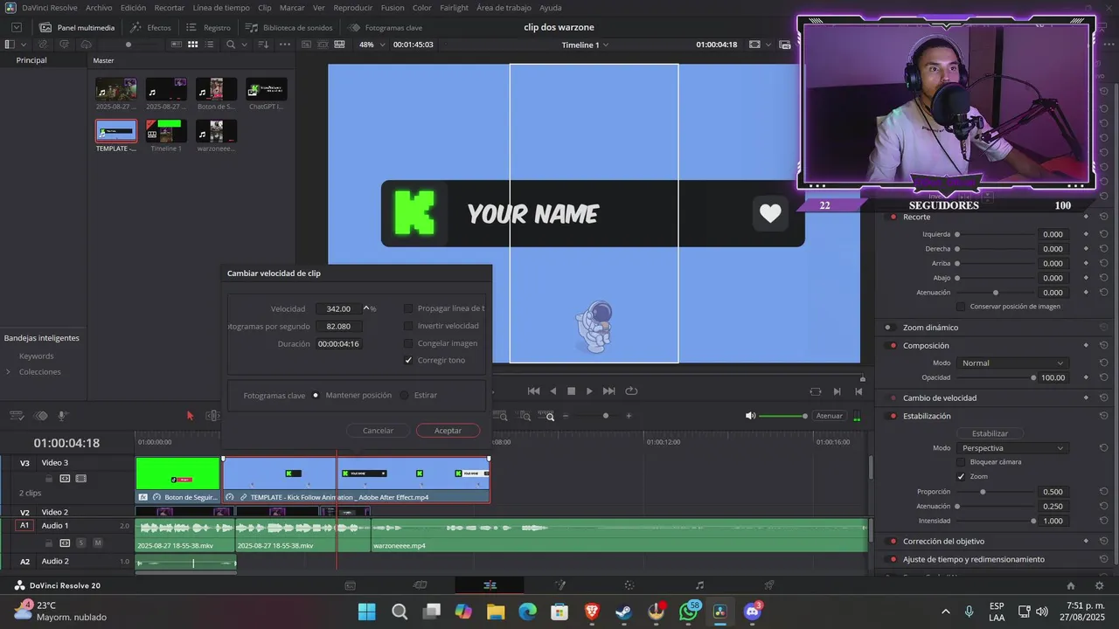Open the Timeline 1 name dropdown

[585, 45]
